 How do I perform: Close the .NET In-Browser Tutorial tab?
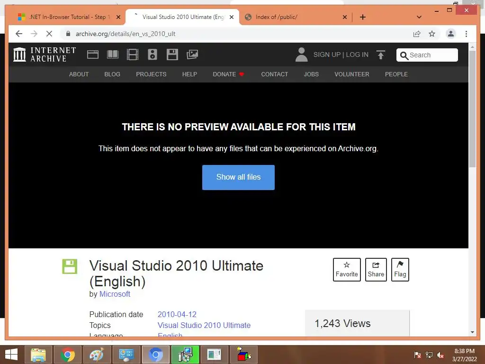[x=118, y=17]
